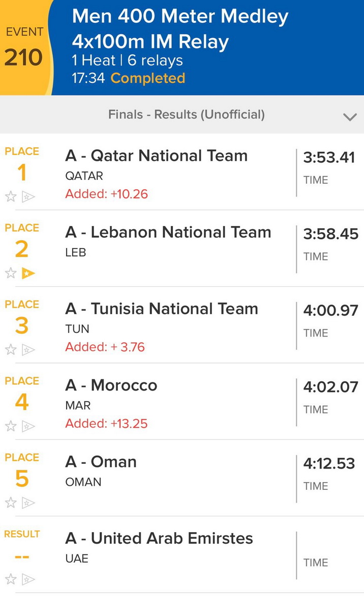Toggle the flag icon for Oman relay

tap(28, 503)
